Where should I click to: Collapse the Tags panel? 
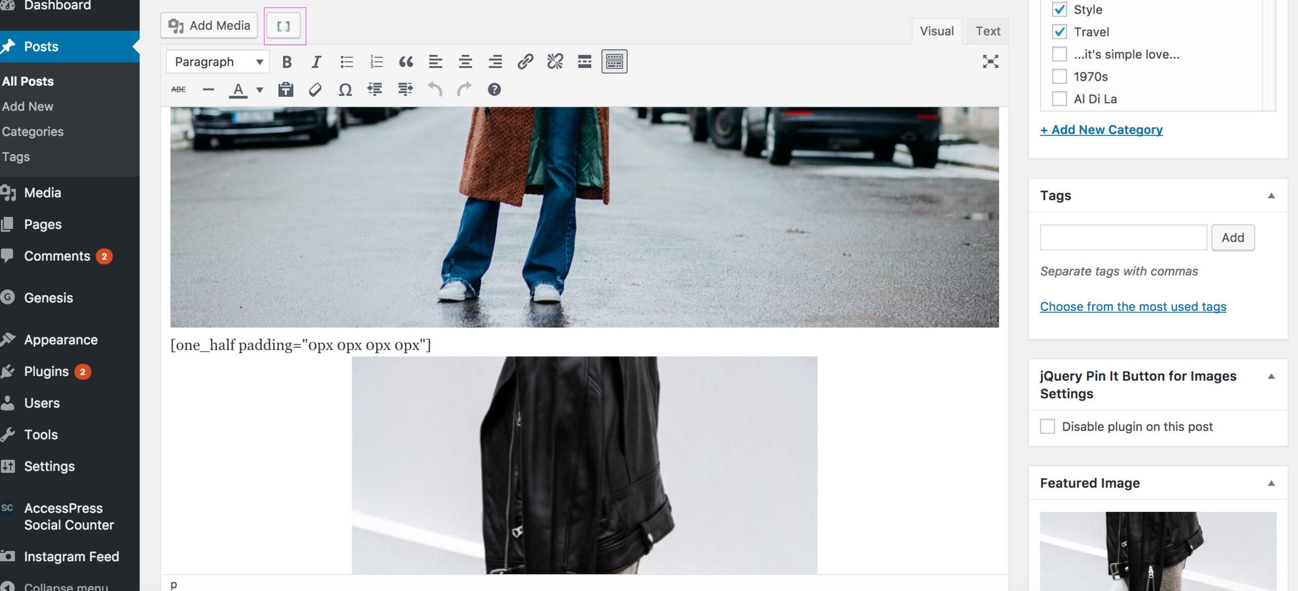pyautogui.click(x=1271, y=196)
